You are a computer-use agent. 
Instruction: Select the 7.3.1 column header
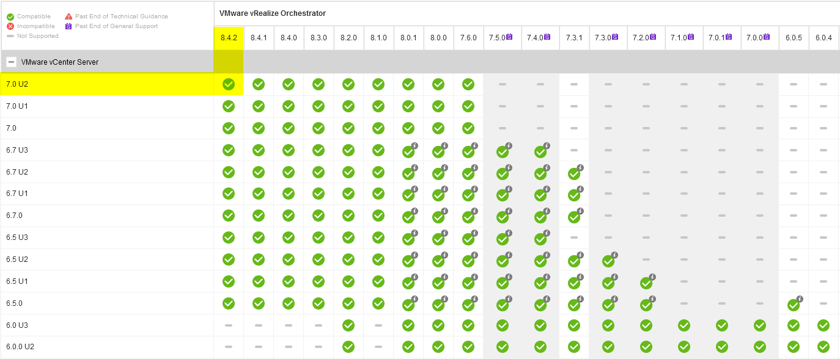pos(574,38)
